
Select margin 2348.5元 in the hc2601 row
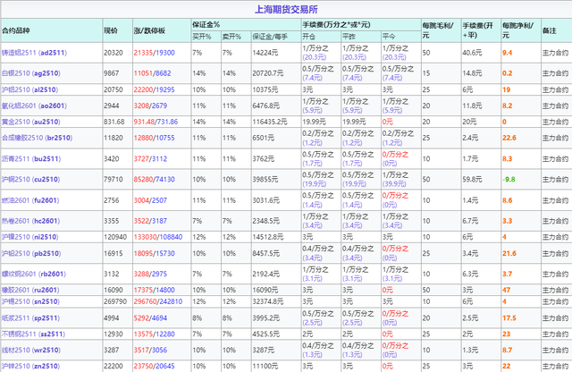point(266,221)
